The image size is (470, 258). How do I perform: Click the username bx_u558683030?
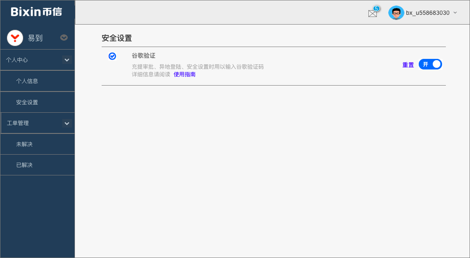coord(428,13)
